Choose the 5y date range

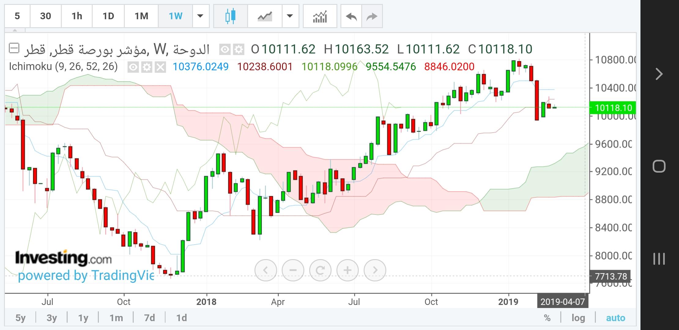click(x=20, y=318)
